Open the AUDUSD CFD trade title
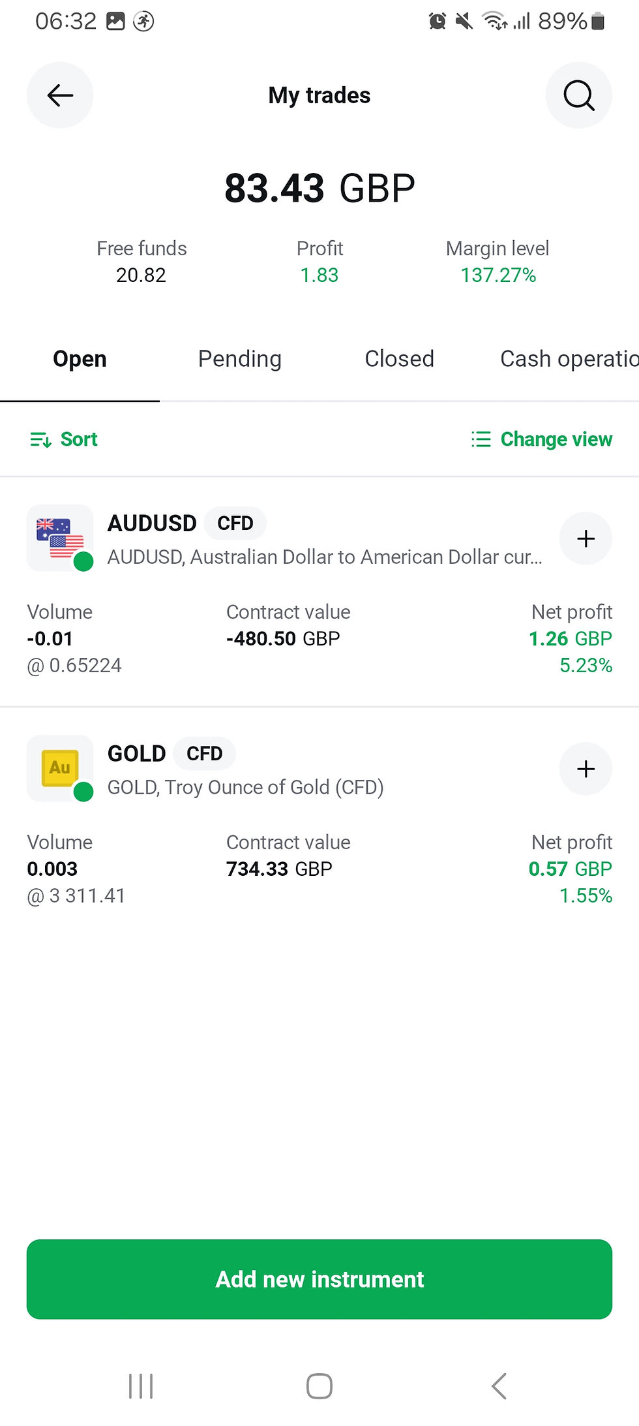 pyautogui.click(x=187, y=523)
